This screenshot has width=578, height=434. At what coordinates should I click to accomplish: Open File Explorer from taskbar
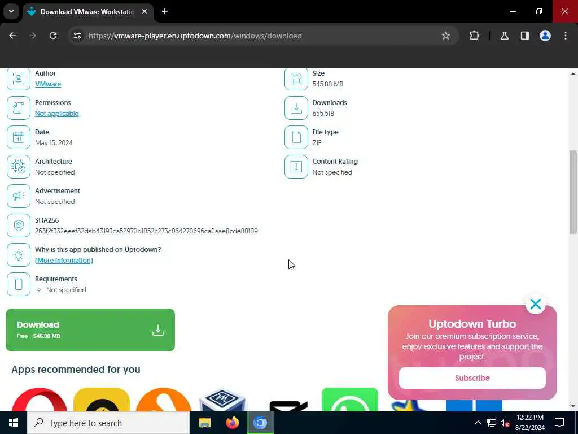(x=204, y=423)
